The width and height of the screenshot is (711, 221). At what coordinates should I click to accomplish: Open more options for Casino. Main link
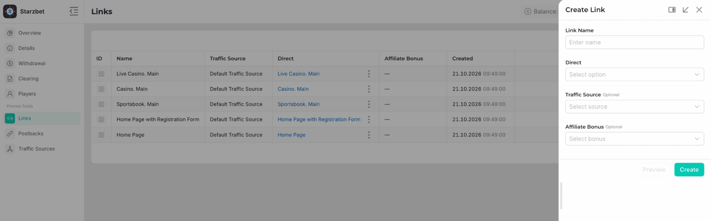(x=369, y=89)
